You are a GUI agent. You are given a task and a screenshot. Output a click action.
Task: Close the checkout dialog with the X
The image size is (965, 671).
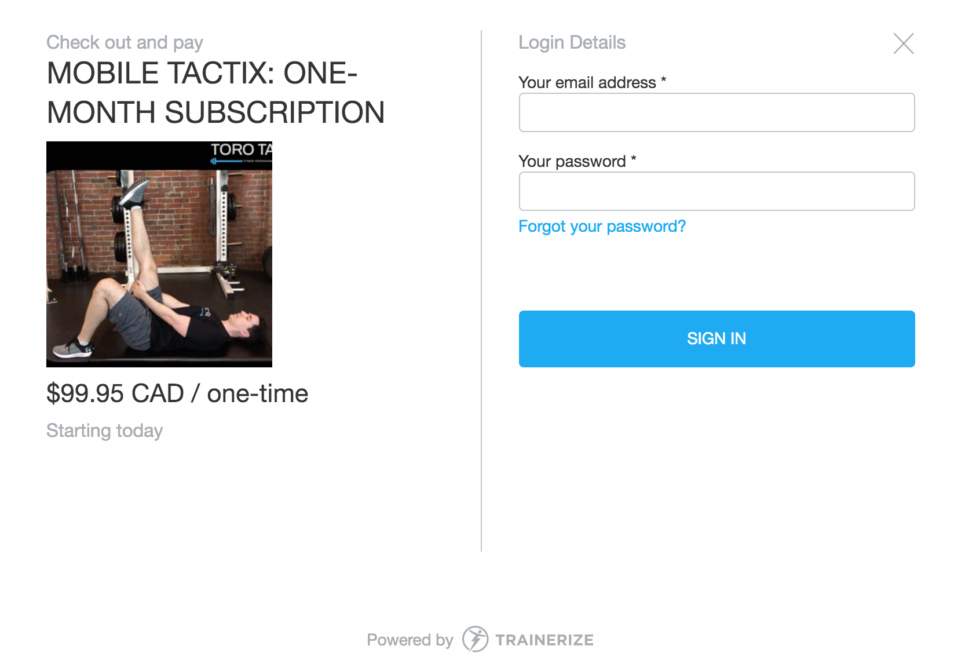(x=904, y=43)
